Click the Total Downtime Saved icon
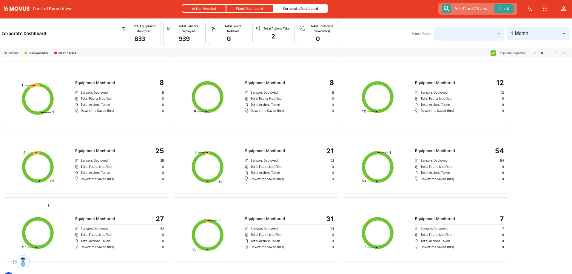The image size is (572, 274). click(x=303, y=28)
